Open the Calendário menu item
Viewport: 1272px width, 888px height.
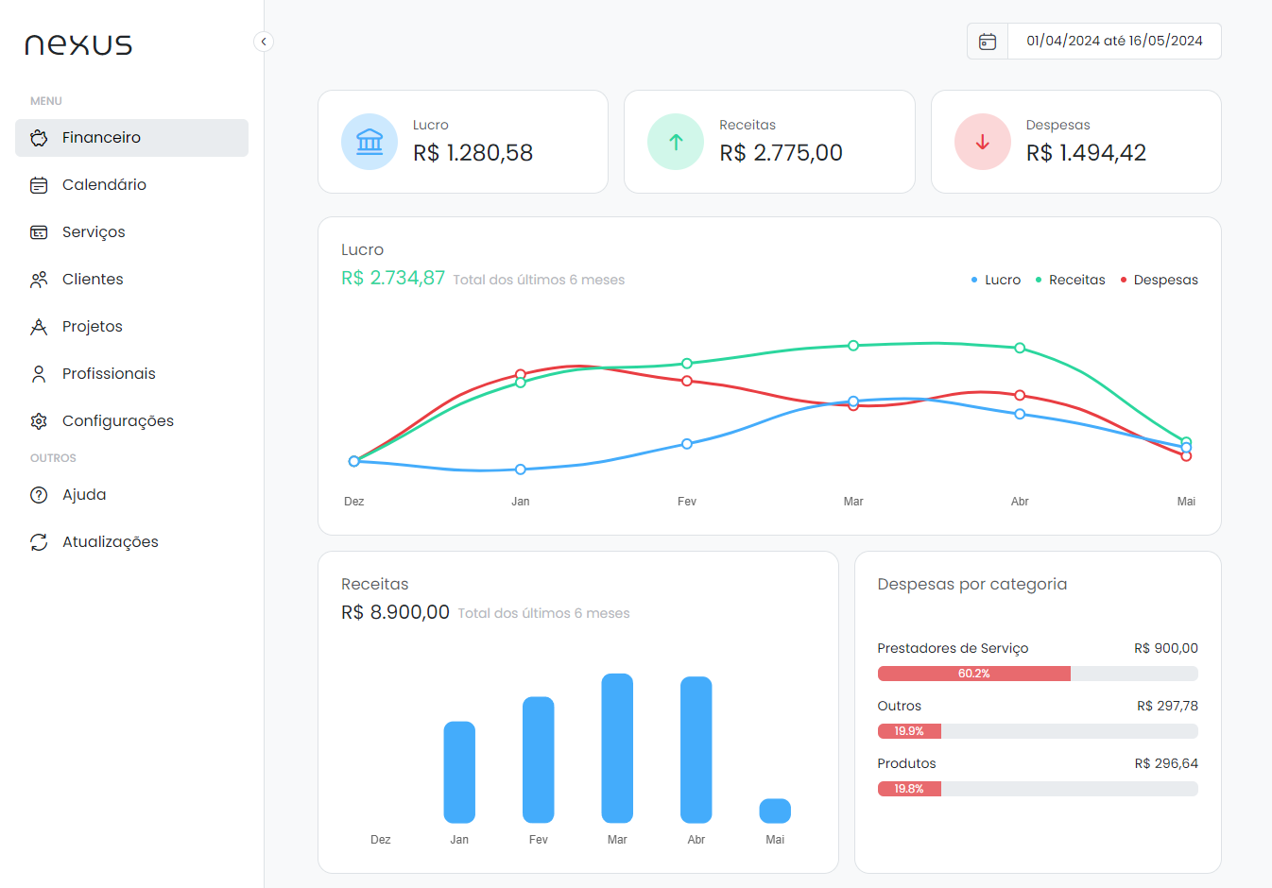[131, 185]
